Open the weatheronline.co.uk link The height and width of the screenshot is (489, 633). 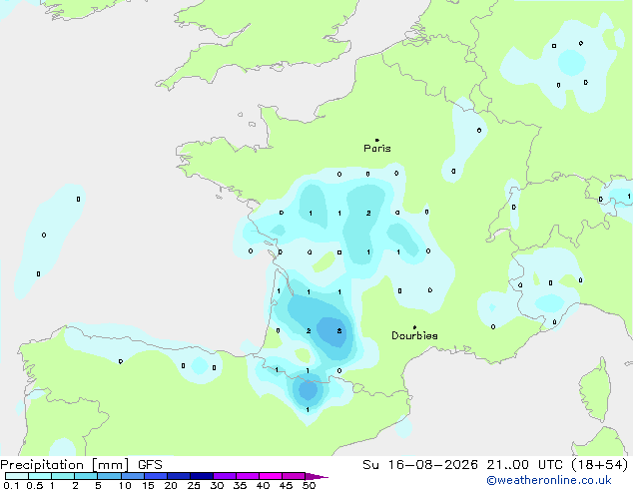click(549, 480)
